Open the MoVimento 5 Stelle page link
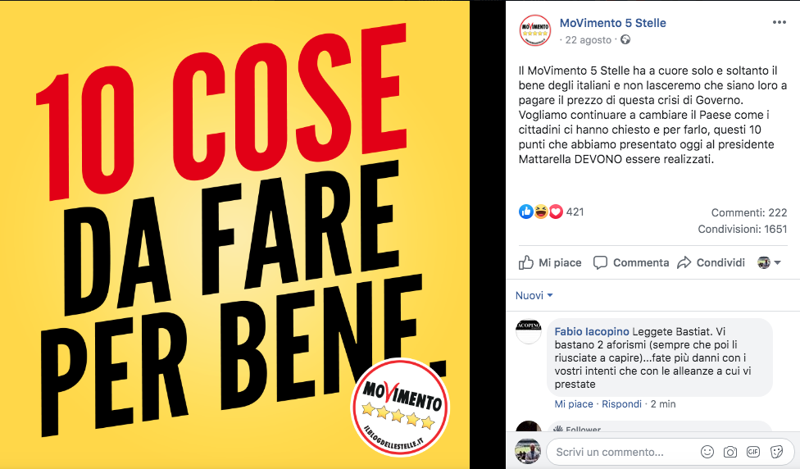Viewport: 800px width, 469px height. (x=613, y=23)
